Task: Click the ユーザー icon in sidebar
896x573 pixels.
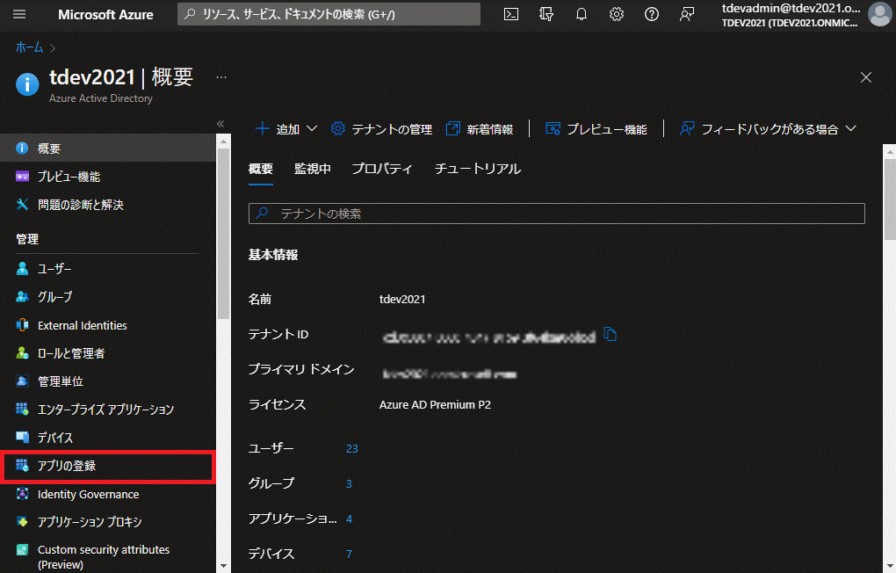Action: click(x=22, y=269)
